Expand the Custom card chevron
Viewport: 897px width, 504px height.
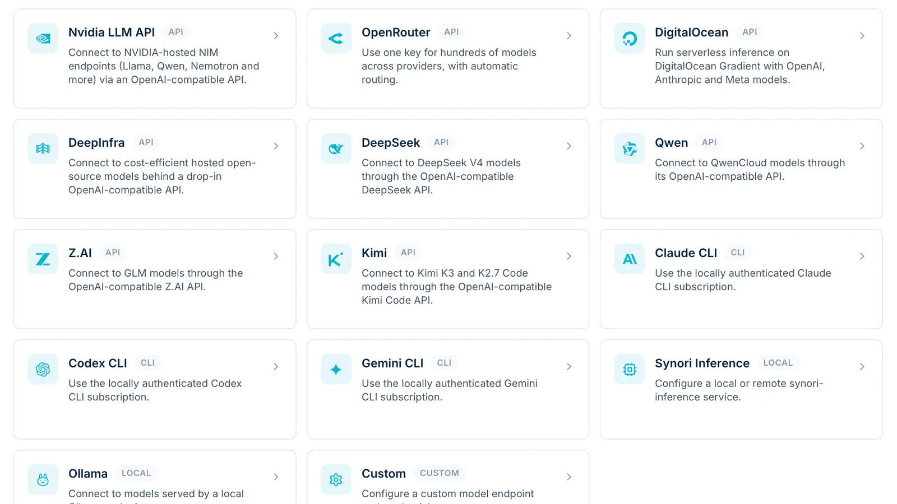[x=569, y=477]
